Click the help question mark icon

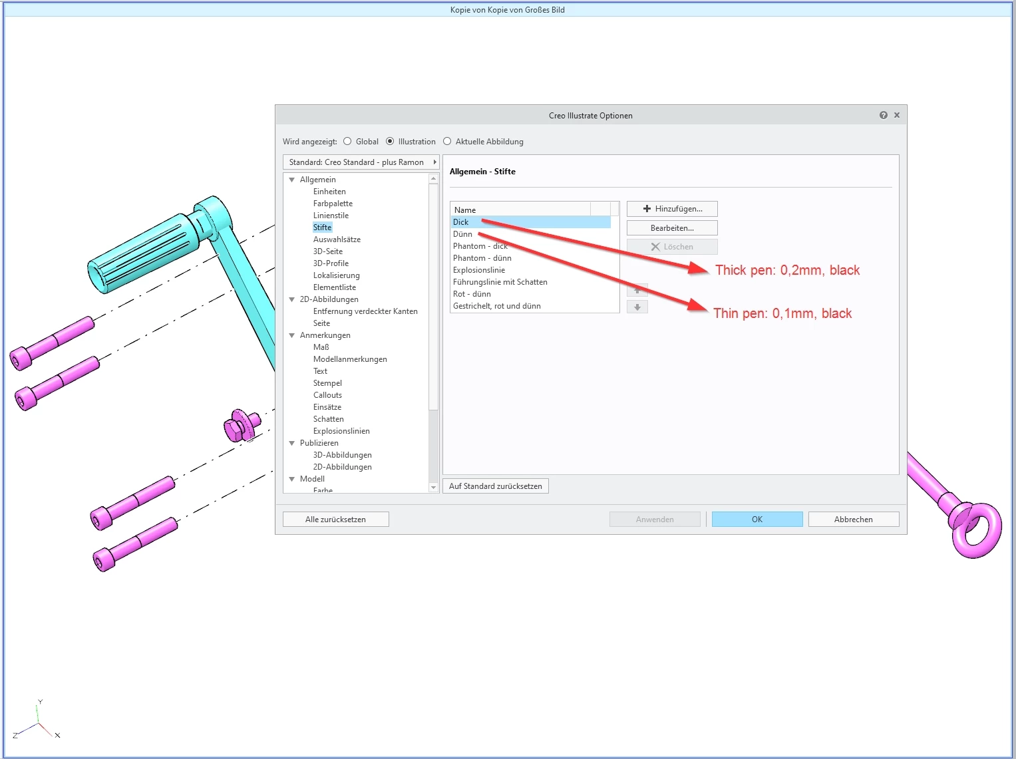tap(883, 115)
